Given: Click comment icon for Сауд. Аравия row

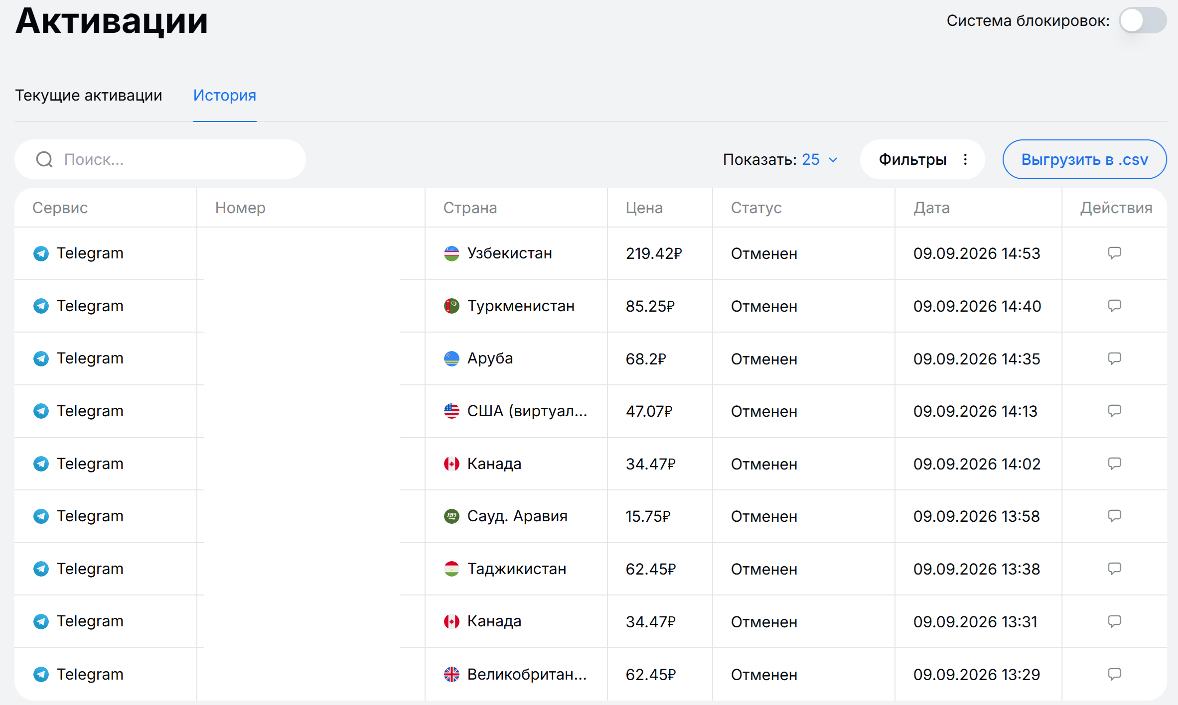Looking at the screenshot, I should click(1114, 516).
